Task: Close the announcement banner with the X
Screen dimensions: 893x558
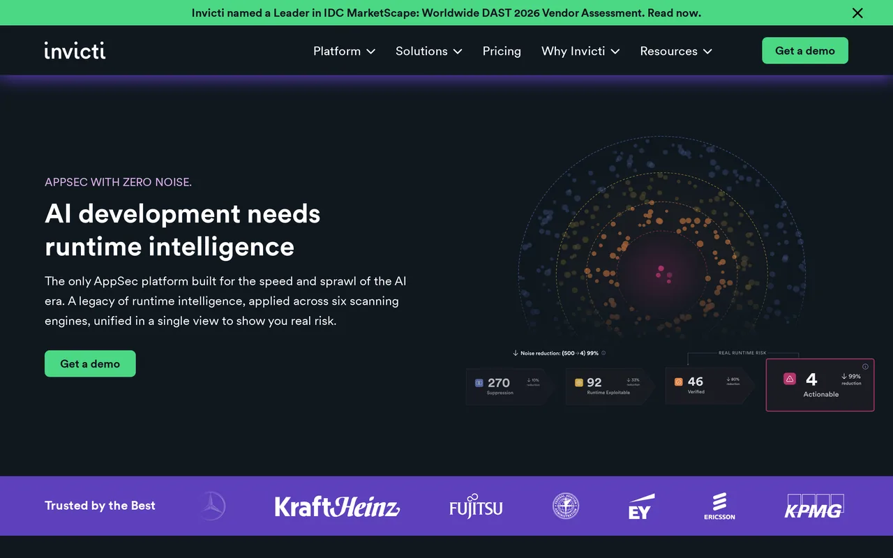Action: (x=857, y=13)
